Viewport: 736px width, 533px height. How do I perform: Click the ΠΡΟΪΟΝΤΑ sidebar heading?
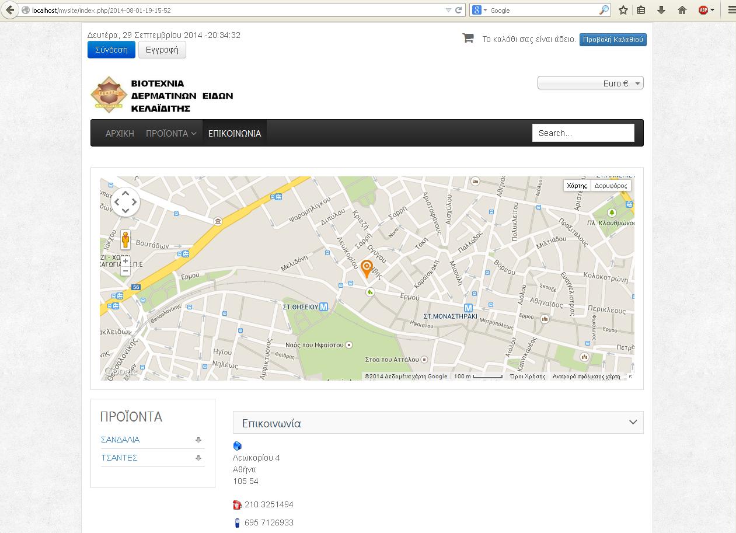pyautogui.click(x=131, y=417)
